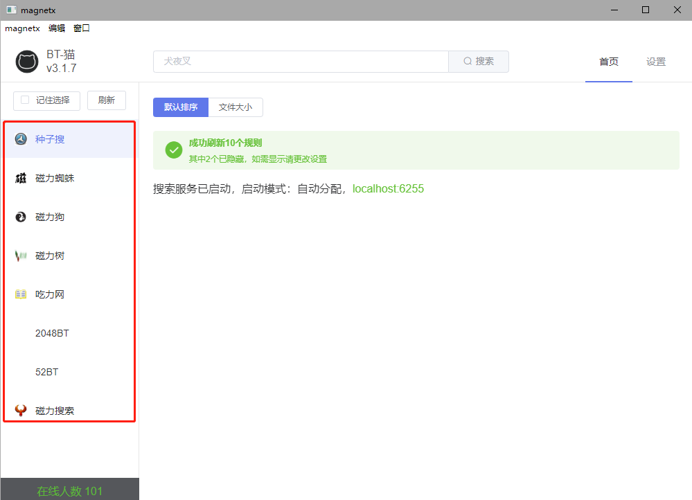This screenshot has width=692, height=500.
Task: Select the 种子搜 source icon
Action: (x=21, y=139)
